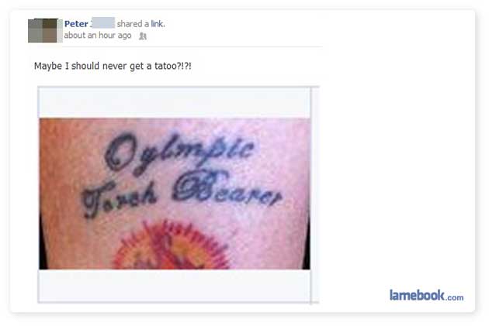Screen dimensions: 489x326
Task: Click the white band above the tattoo photo
Action: [x=175, y=103]
